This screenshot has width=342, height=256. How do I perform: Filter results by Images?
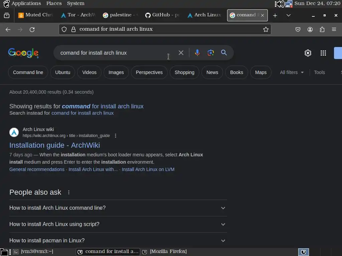(116, 72)
